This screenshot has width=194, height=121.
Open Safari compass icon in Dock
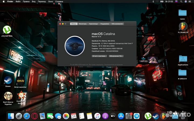pyautogui.click(x=27, y=116)
